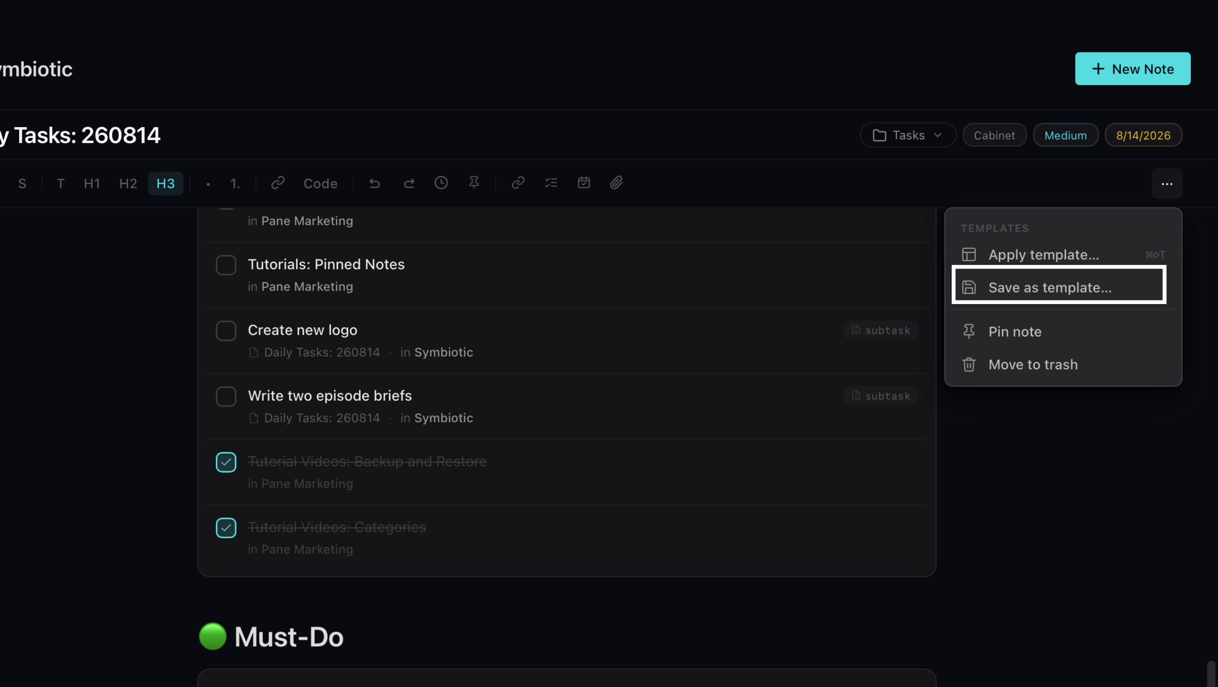Check the Write two episode briefs task
This screenshot has width=1218, height=687.
pos(226,396)
